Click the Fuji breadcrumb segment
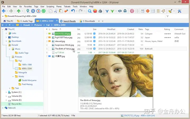190x119 pixels. (x=48, y=25)
